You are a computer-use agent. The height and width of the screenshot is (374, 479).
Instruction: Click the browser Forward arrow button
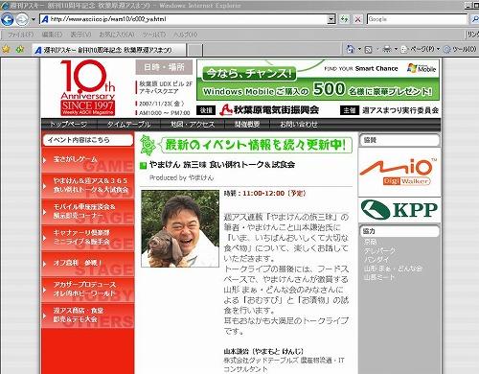[22, 19]
